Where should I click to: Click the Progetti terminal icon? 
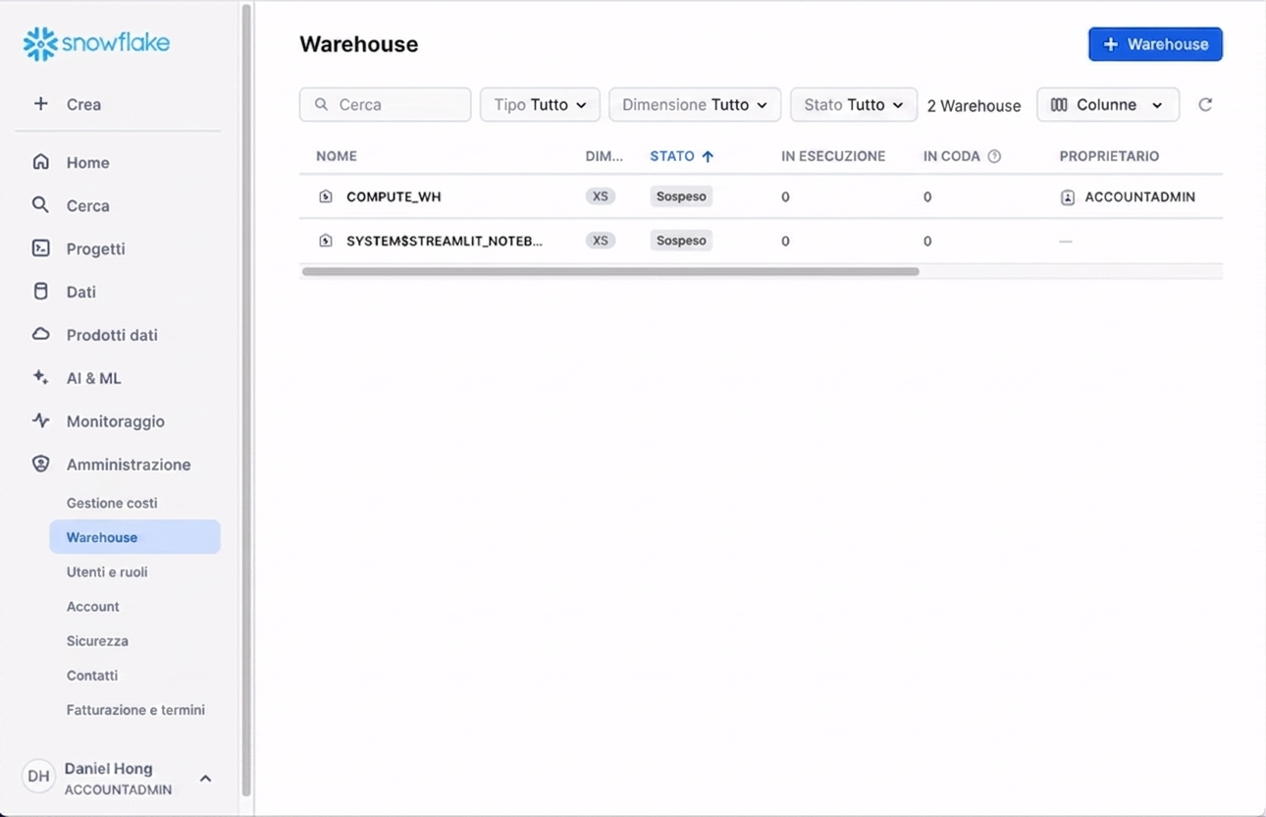[x=40, y=247]
